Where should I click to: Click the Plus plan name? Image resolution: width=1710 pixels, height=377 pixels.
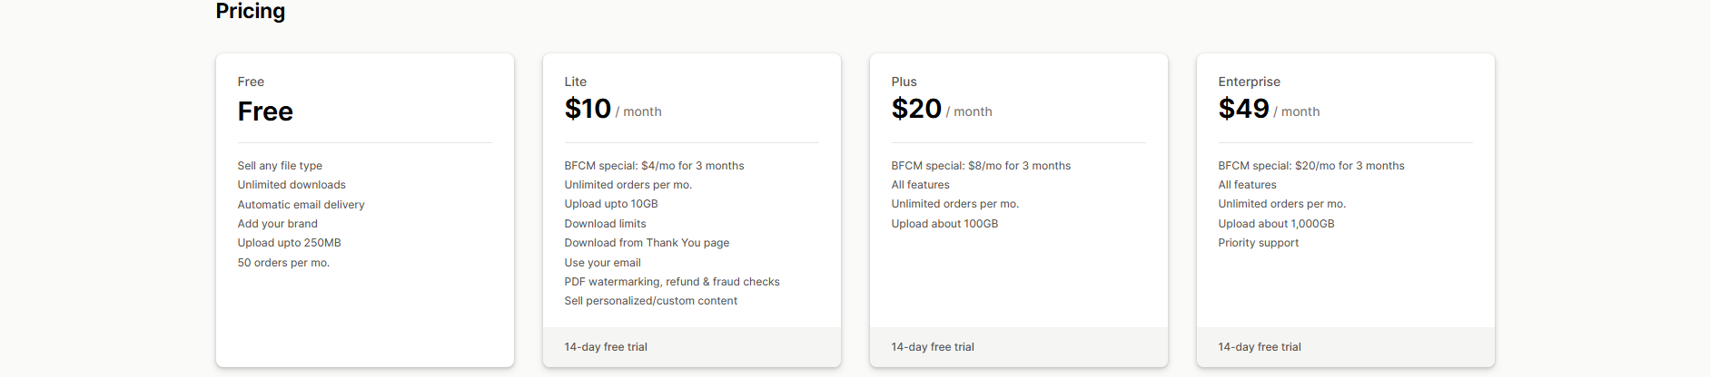[904, 82]
